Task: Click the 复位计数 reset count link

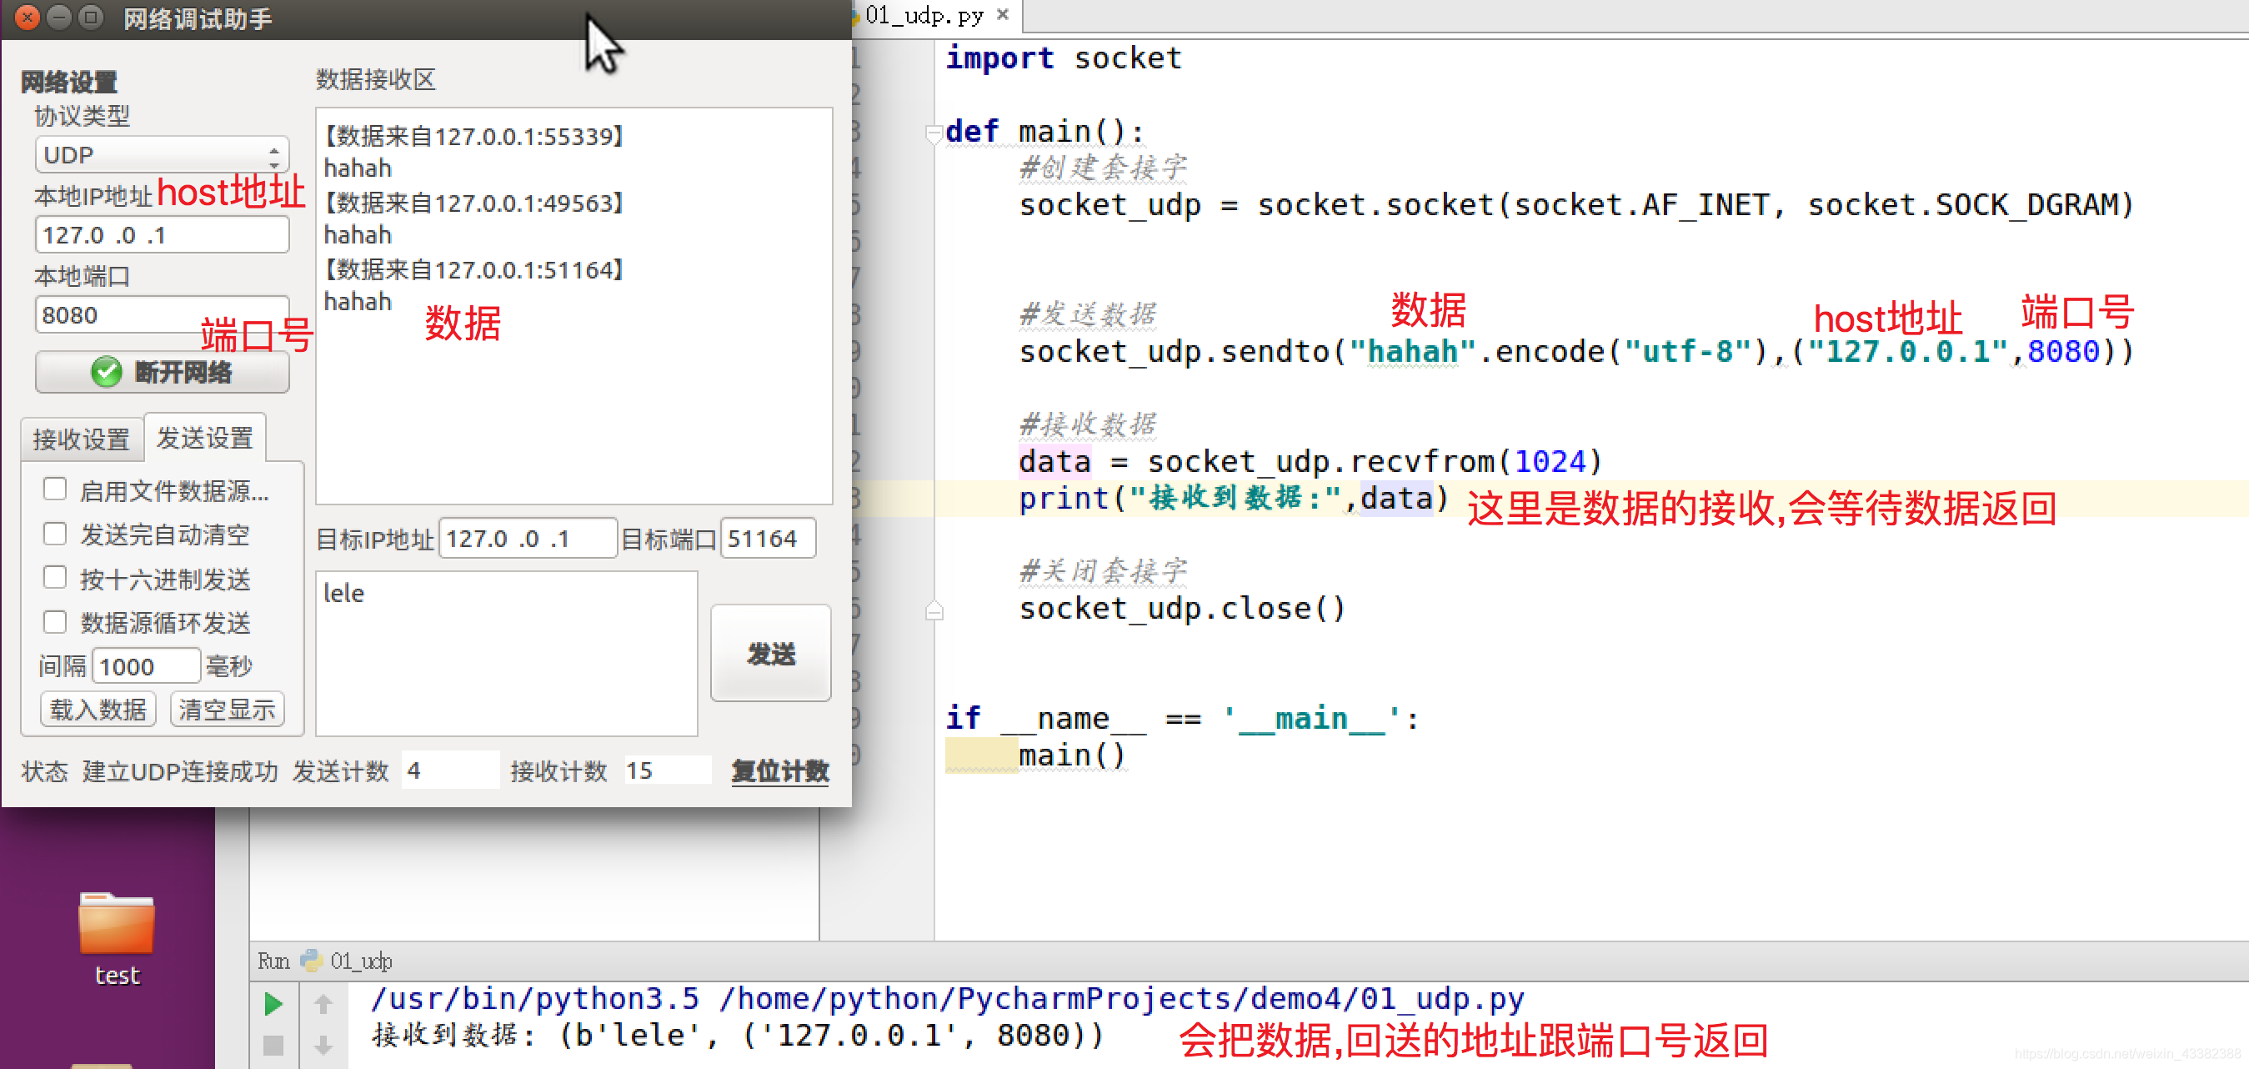Action: (x=779, y=770)
